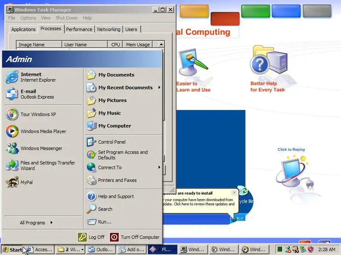Open the Options menu in Task Manager
Viewport: 341px width, 255px height.
coord(28,18)
